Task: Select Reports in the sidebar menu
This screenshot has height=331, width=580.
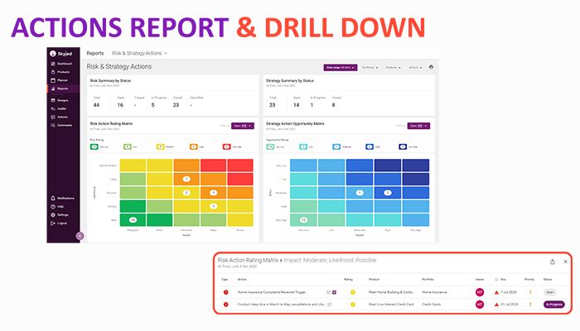Action: [x=62, y=88]
